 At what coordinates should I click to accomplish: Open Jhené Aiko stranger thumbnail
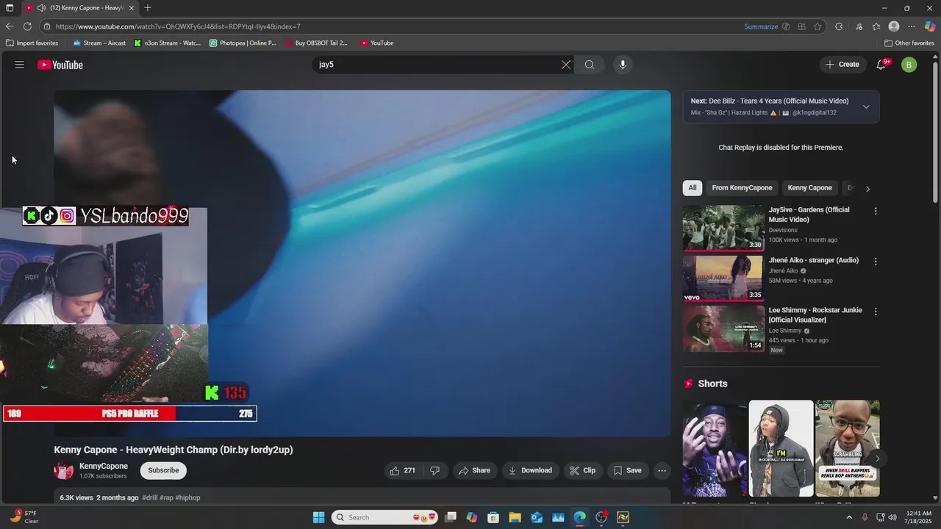click(x=723, y=278)
